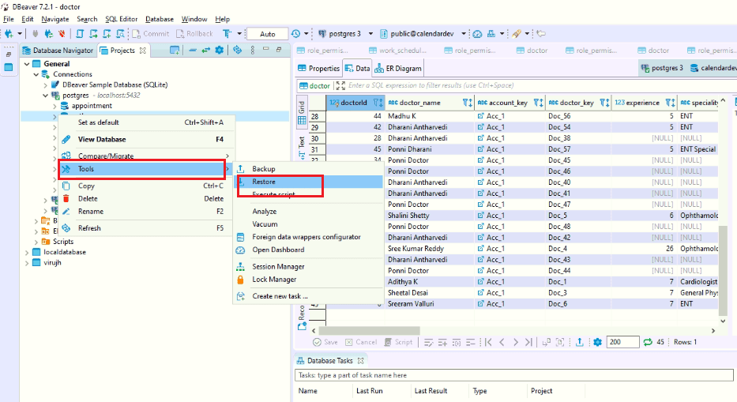
Task: Expand the Scripts folder node
Action: [36, 242]
